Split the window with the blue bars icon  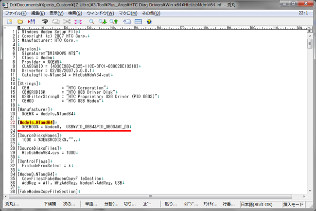[x=138, y=21]
